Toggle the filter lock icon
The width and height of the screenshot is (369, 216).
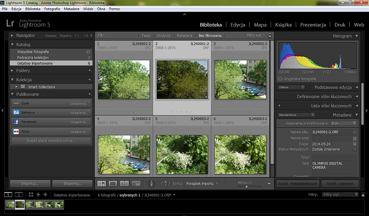coord(270,36)
